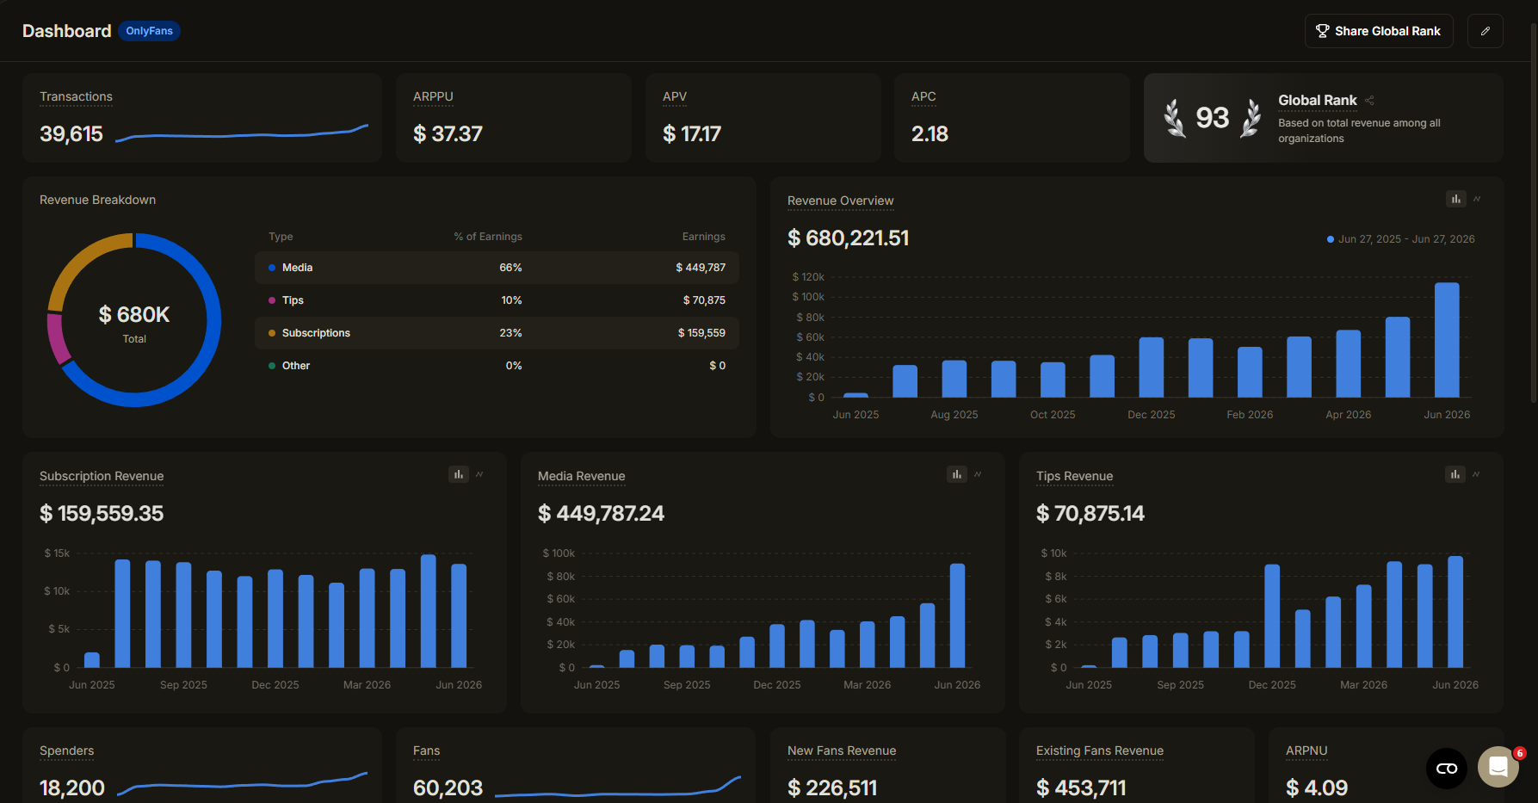
Task: Switch Revenue Overview to line chart view
Action: 1477,199
